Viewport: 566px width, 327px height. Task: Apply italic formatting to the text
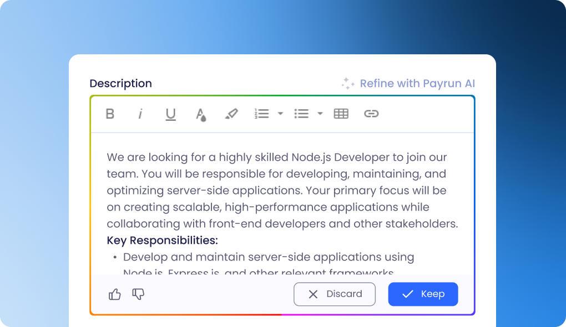(x=140, y=114)
